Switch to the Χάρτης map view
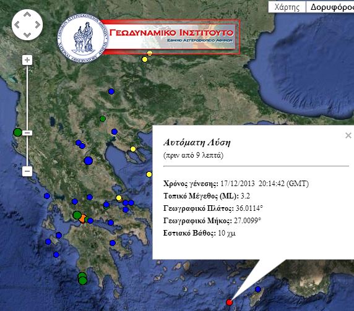354x311 pixels. coord(287,7)
